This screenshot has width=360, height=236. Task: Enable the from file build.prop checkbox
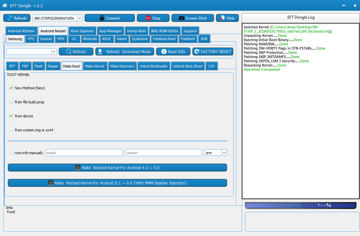[x=11, y=102]
